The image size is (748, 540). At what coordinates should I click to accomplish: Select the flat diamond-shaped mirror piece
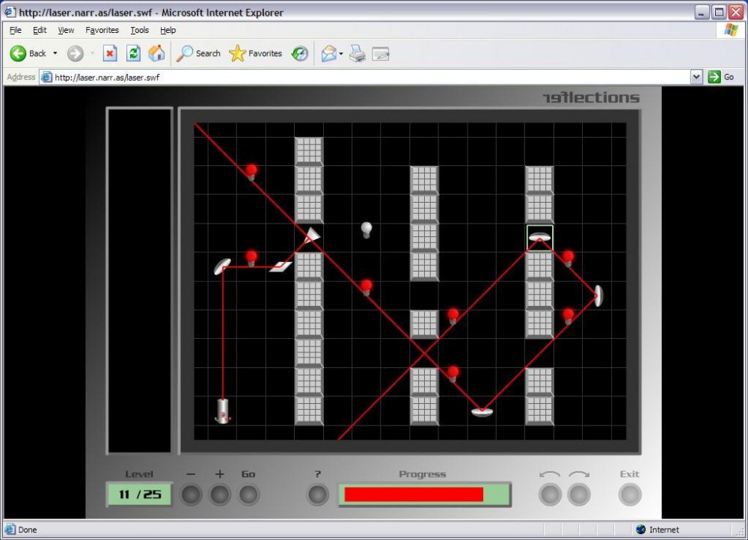[280, 267]
